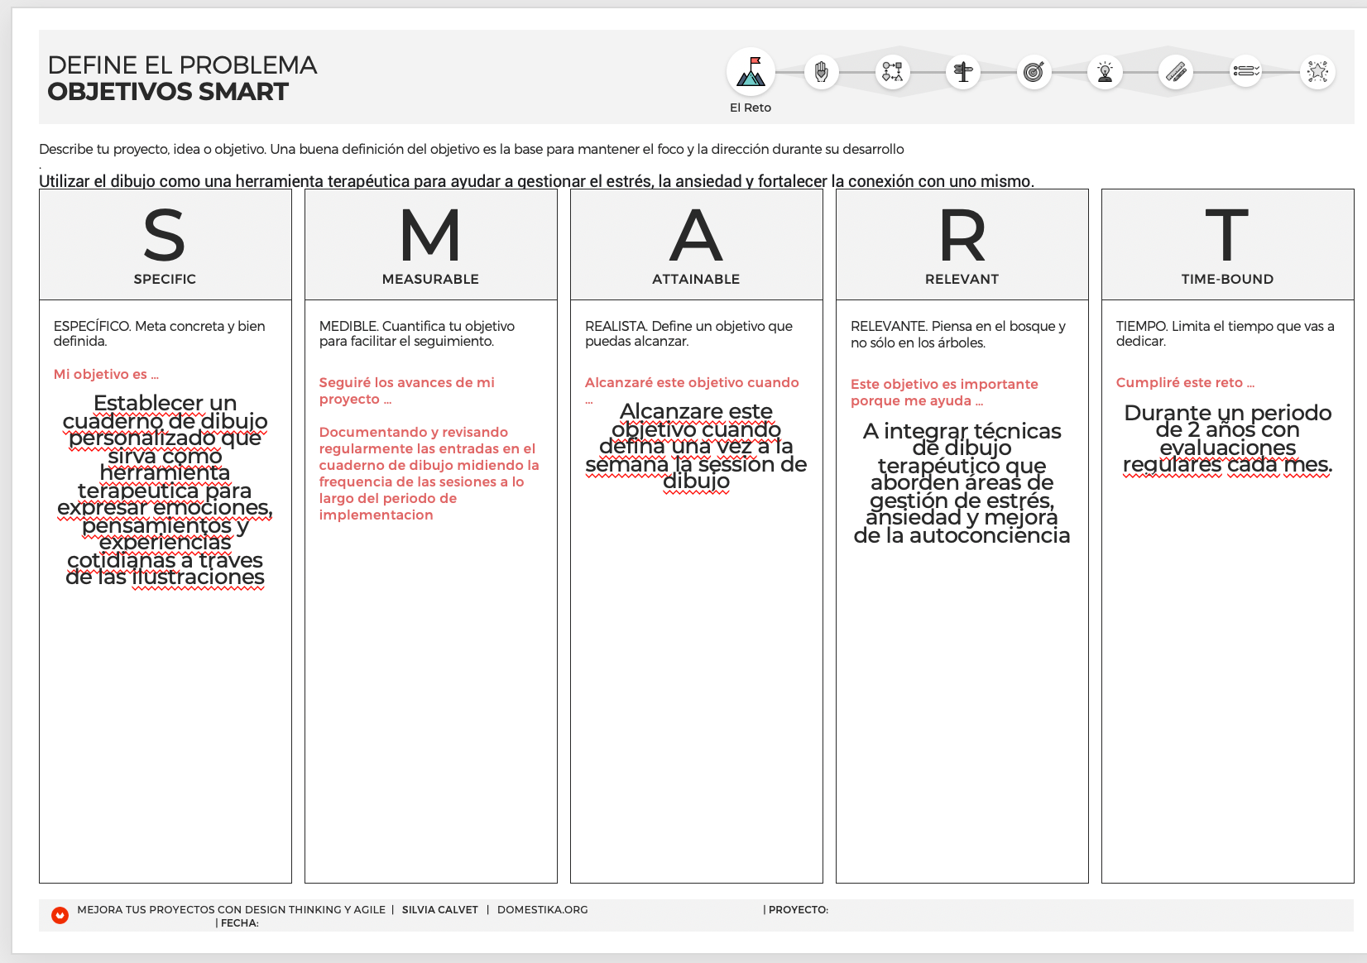1367x963 pixels.
Task: Open the ruler and pencil step icon
Action: coord(1175,73)
